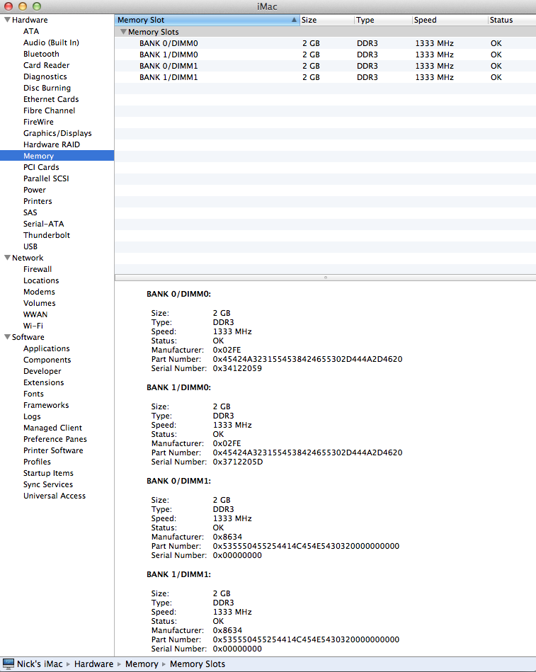Select Locations item
Viewport: 536px width, 672px height.
[x=41, y=280]
